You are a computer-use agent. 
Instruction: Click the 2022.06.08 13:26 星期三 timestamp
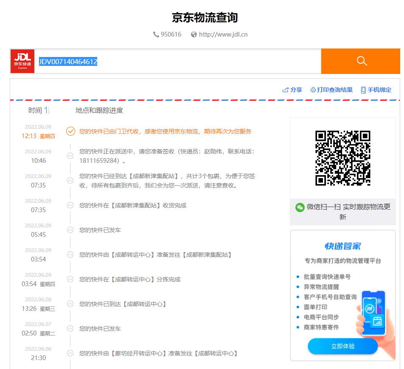[x=38, y=304]
